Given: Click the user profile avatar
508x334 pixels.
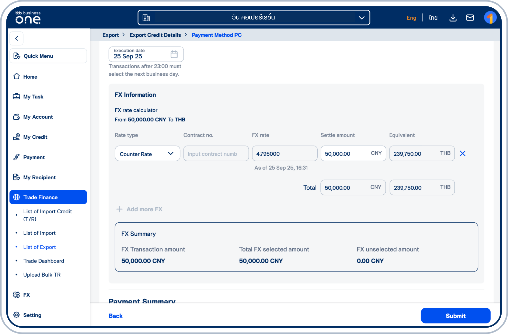Looking at the screenshot, I should click(490, 18).
